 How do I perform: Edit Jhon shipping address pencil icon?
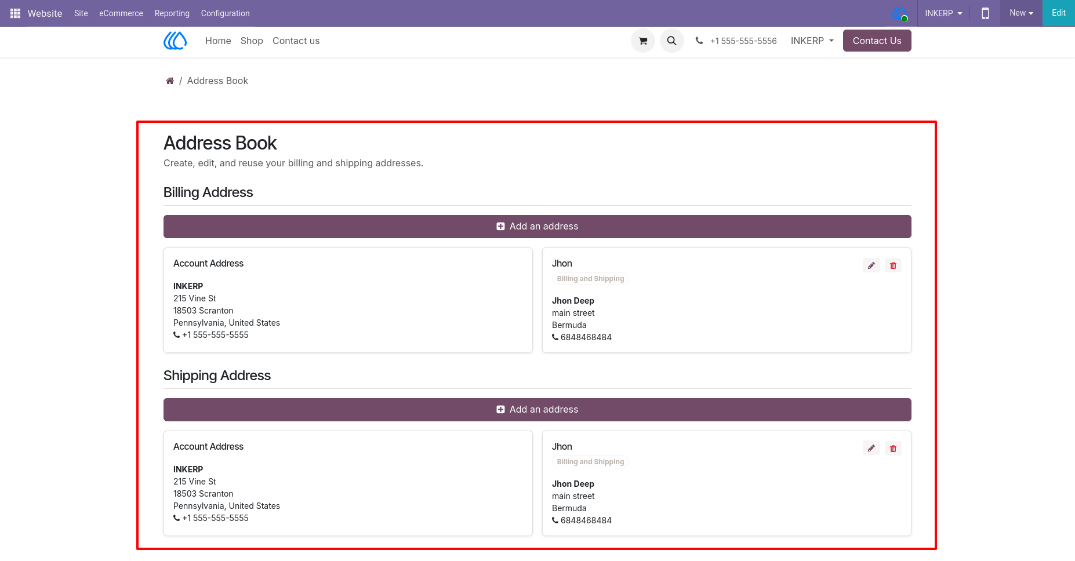pyautogui.click(x=871, y=449)
